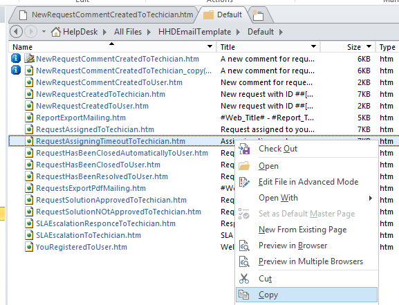Select NewRequestCreatedToUser.htm file
Viewport: 399px width, 305px height.
click(92, 106)
